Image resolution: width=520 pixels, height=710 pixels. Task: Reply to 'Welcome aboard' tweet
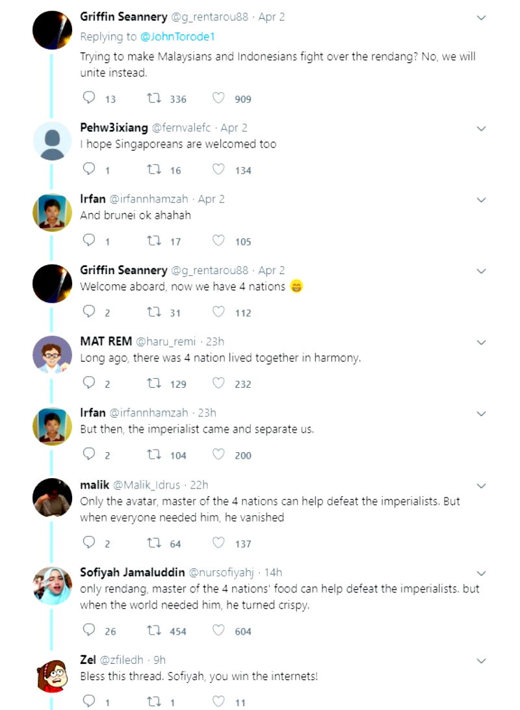point(90,312)
